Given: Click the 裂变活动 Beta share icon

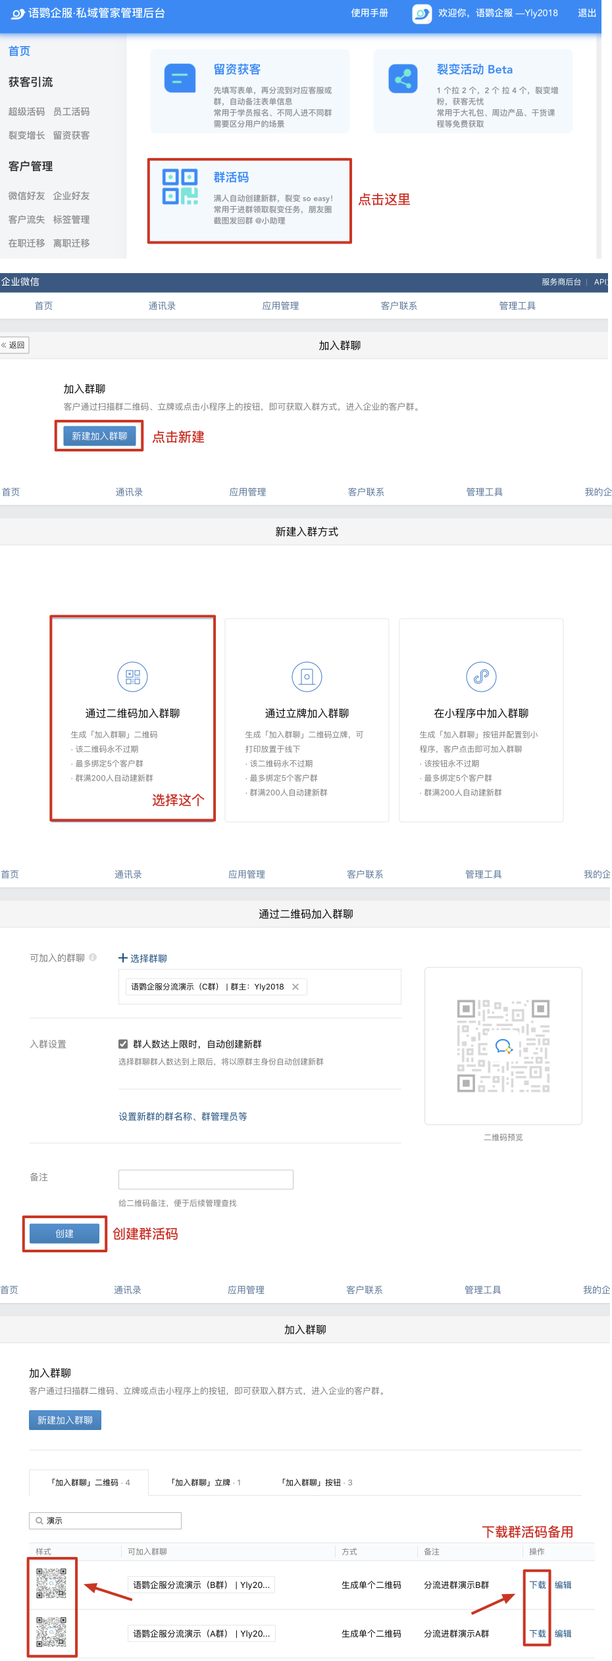Looking at the screenshot, I should tap(403, 80).
